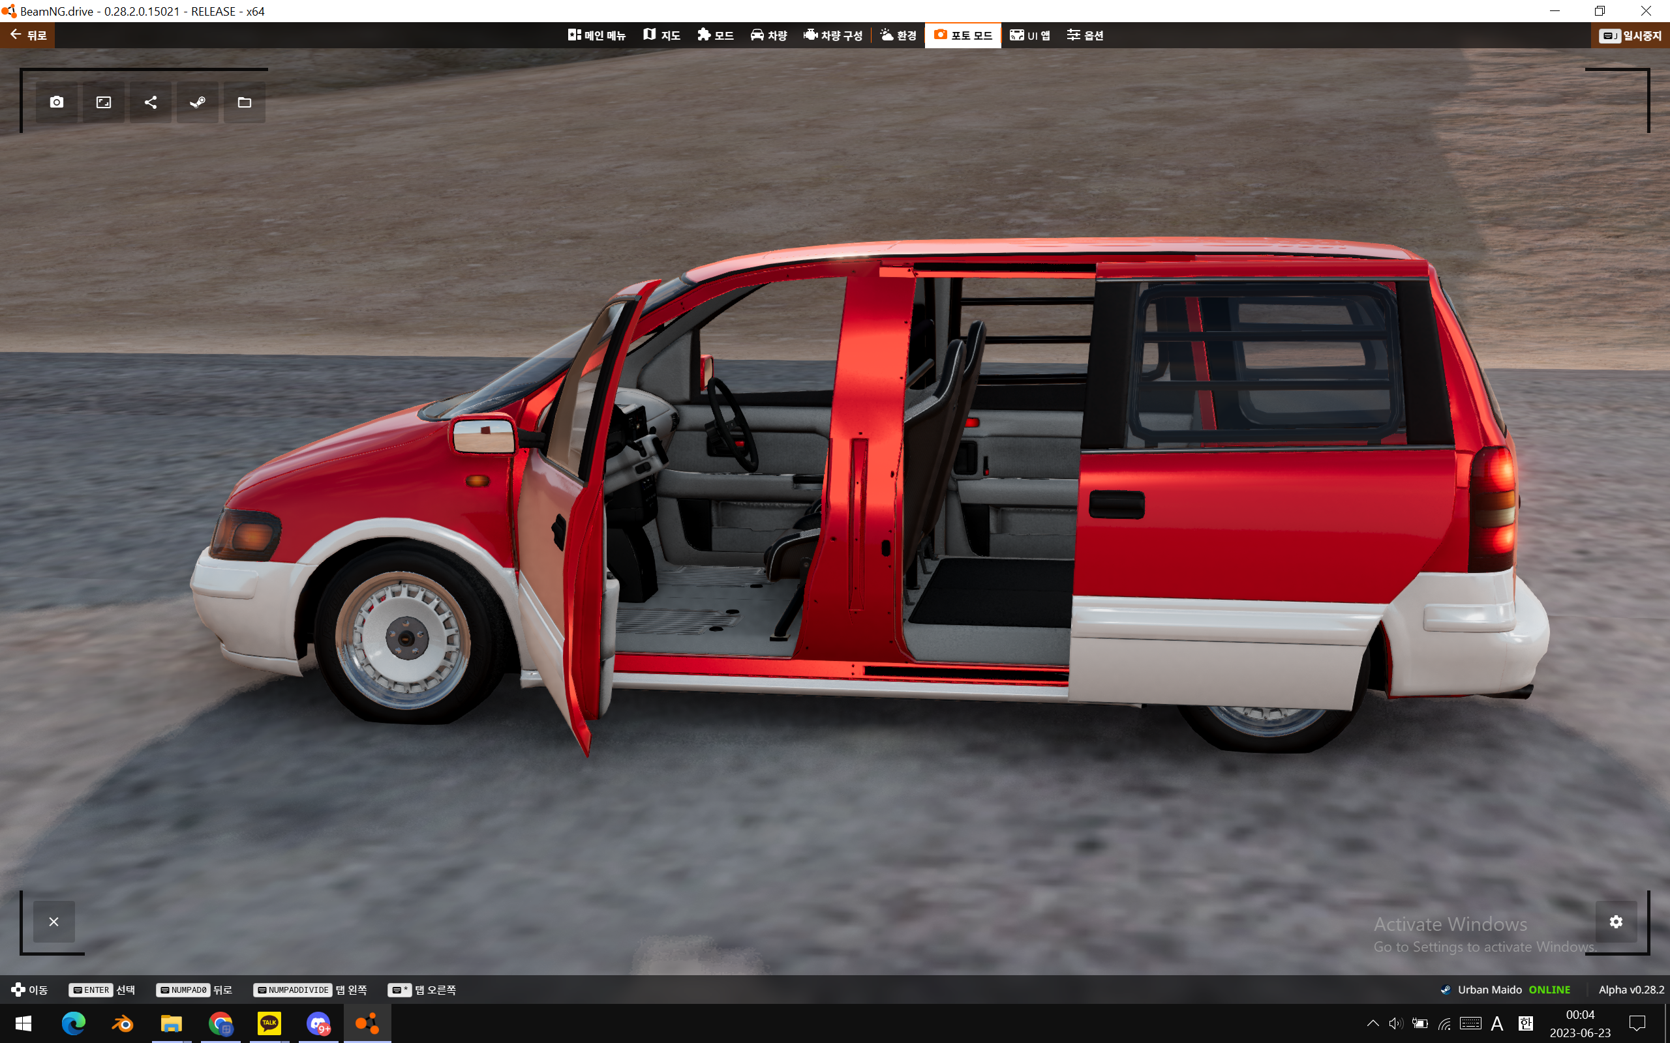Close photo mode with the X button
Screen dimensions: 1670x1043
[54, 922]
